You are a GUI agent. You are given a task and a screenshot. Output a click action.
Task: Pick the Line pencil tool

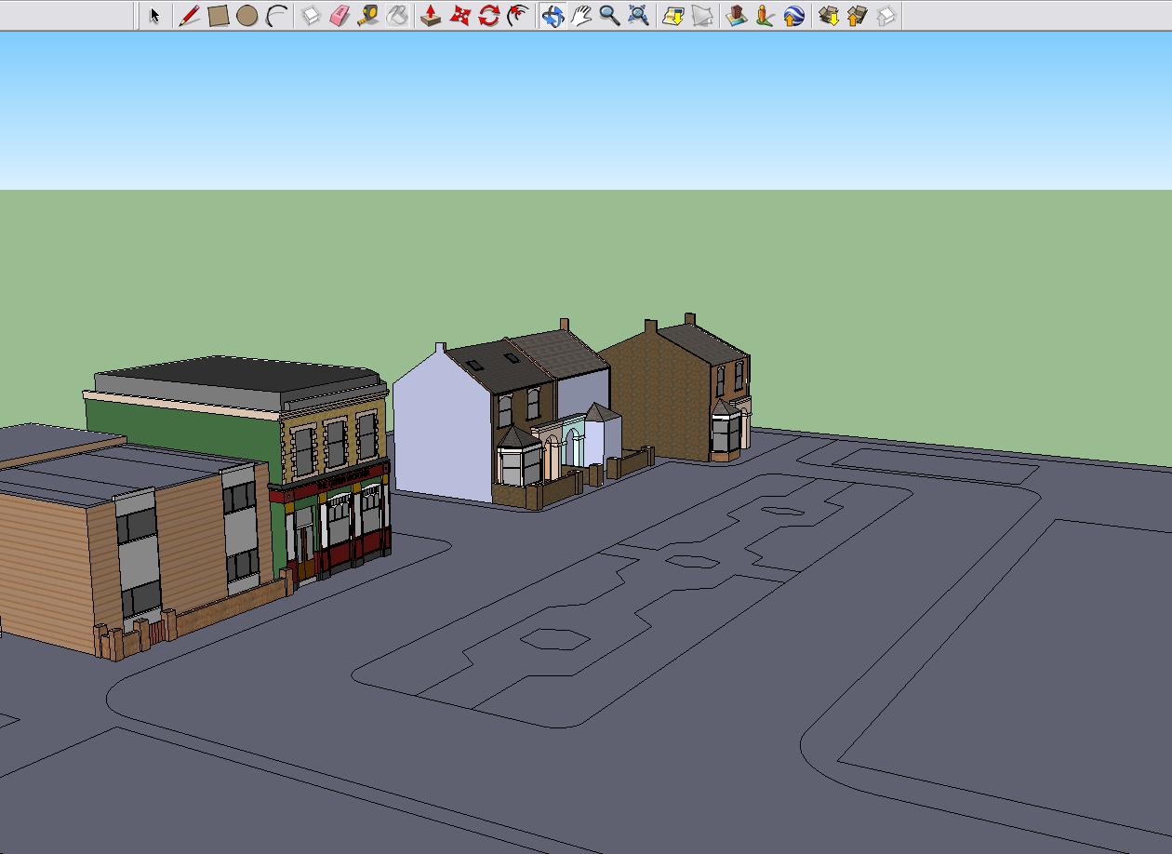tap(189, 16)
